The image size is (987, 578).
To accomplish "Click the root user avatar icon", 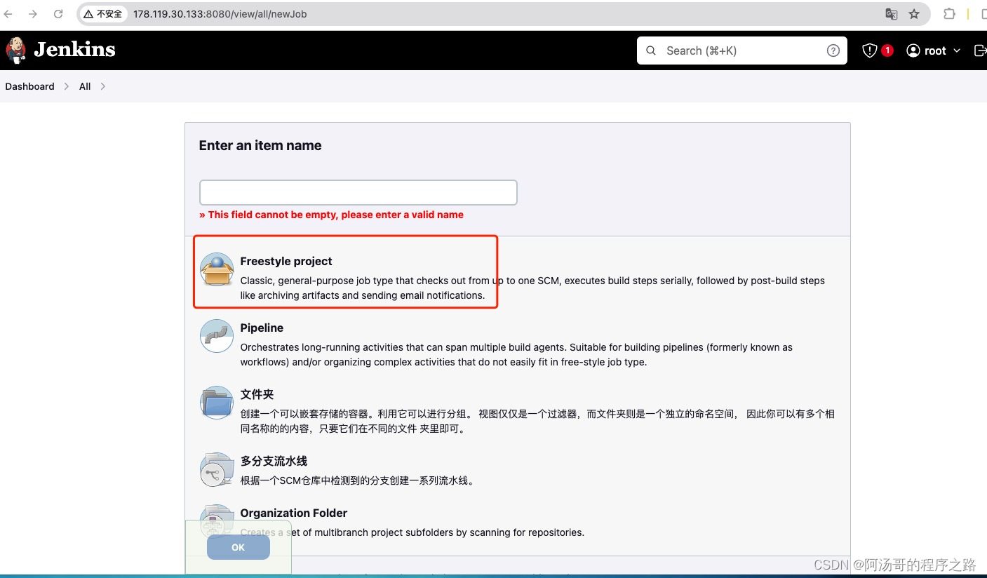I will [913, 51].
